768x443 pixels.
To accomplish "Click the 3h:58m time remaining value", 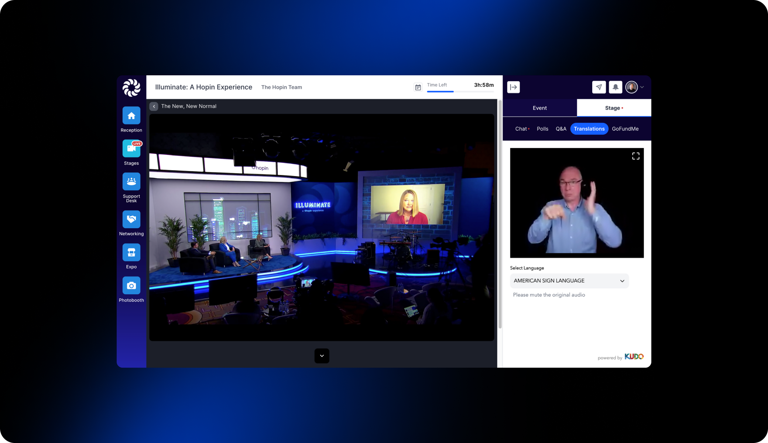I will coord(484,85).
